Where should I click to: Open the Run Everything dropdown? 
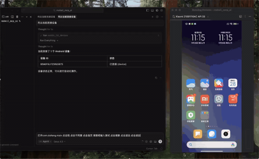(x=49, y=41)
